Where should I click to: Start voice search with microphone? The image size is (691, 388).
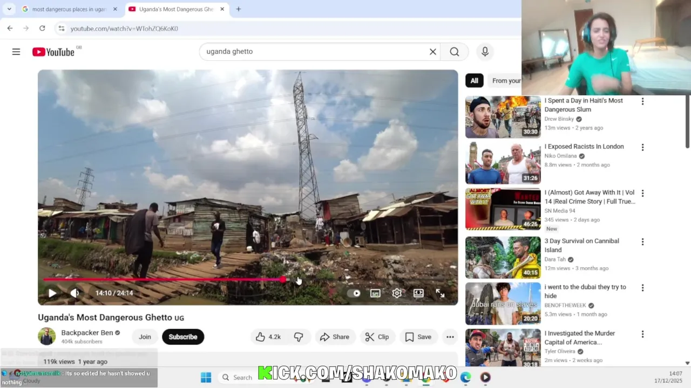(485, 52)
